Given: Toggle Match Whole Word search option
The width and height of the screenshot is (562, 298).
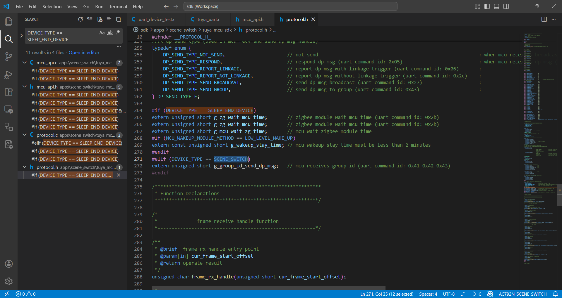Looking at the screenshot, I should point(110,33).
